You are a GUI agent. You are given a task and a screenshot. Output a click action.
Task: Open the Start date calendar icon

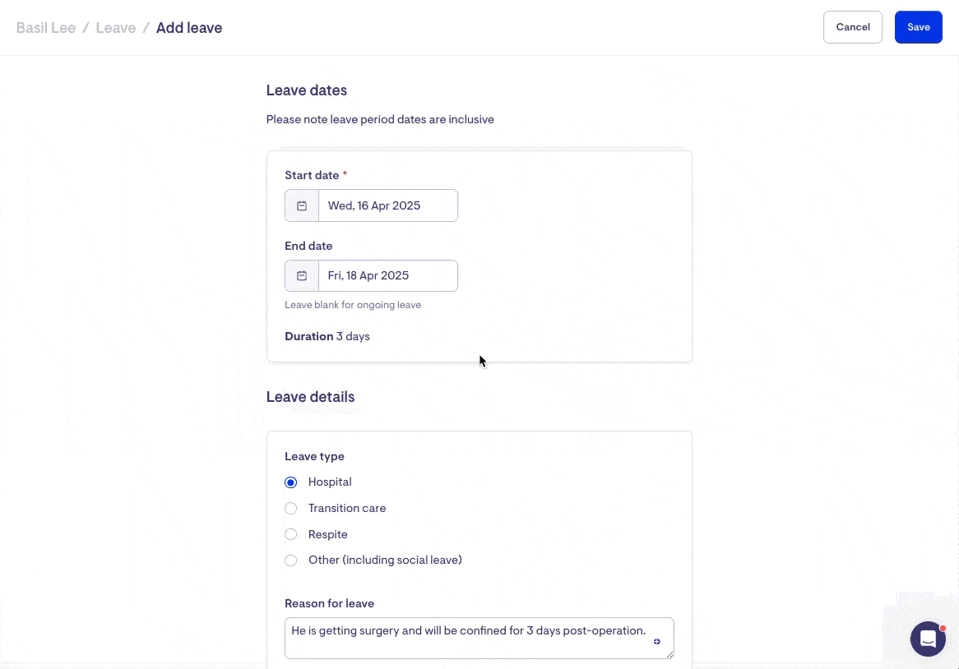302,206
